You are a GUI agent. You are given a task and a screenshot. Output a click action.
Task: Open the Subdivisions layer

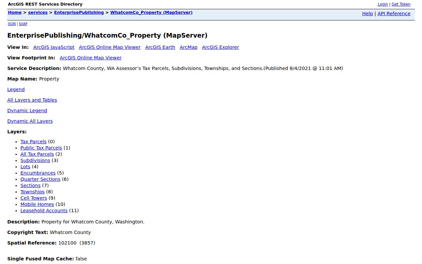pyautogui.click(x=35, y=160)
